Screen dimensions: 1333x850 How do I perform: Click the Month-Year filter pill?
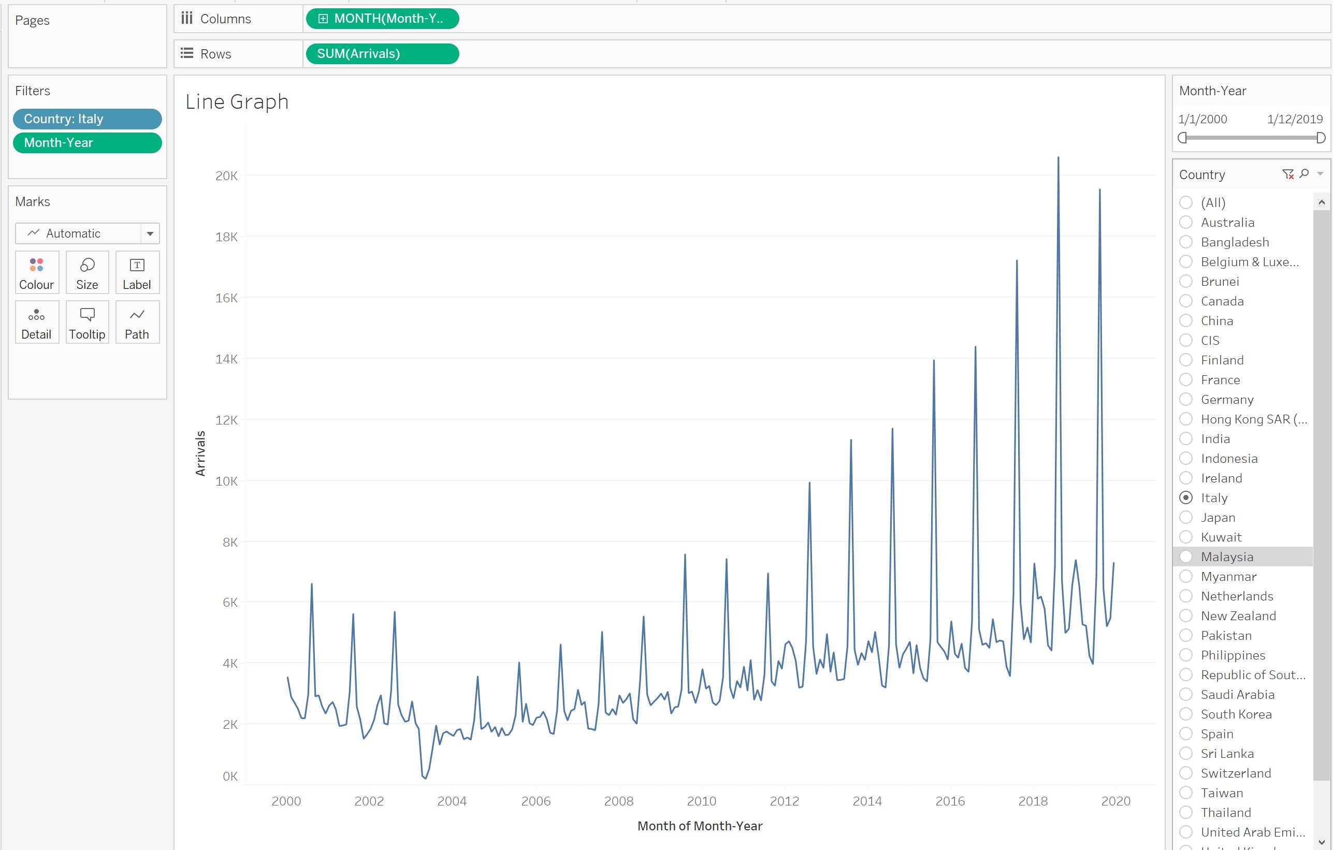87,143
